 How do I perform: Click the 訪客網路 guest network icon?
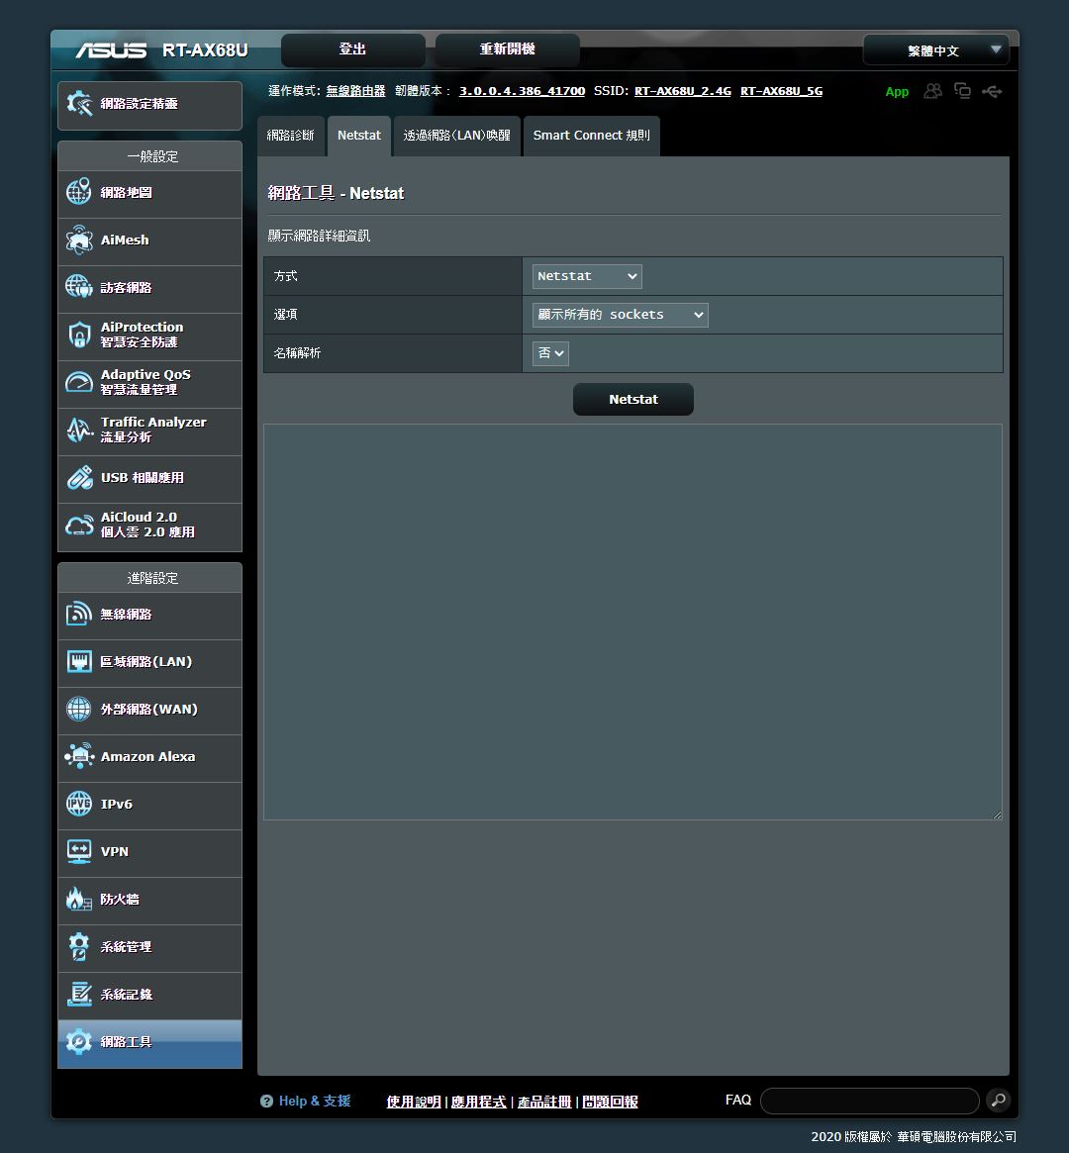[x=78, y=287]
